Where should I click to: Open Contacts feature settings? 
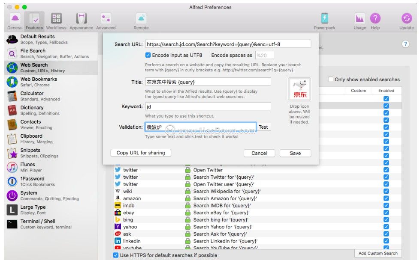[51, 124]
